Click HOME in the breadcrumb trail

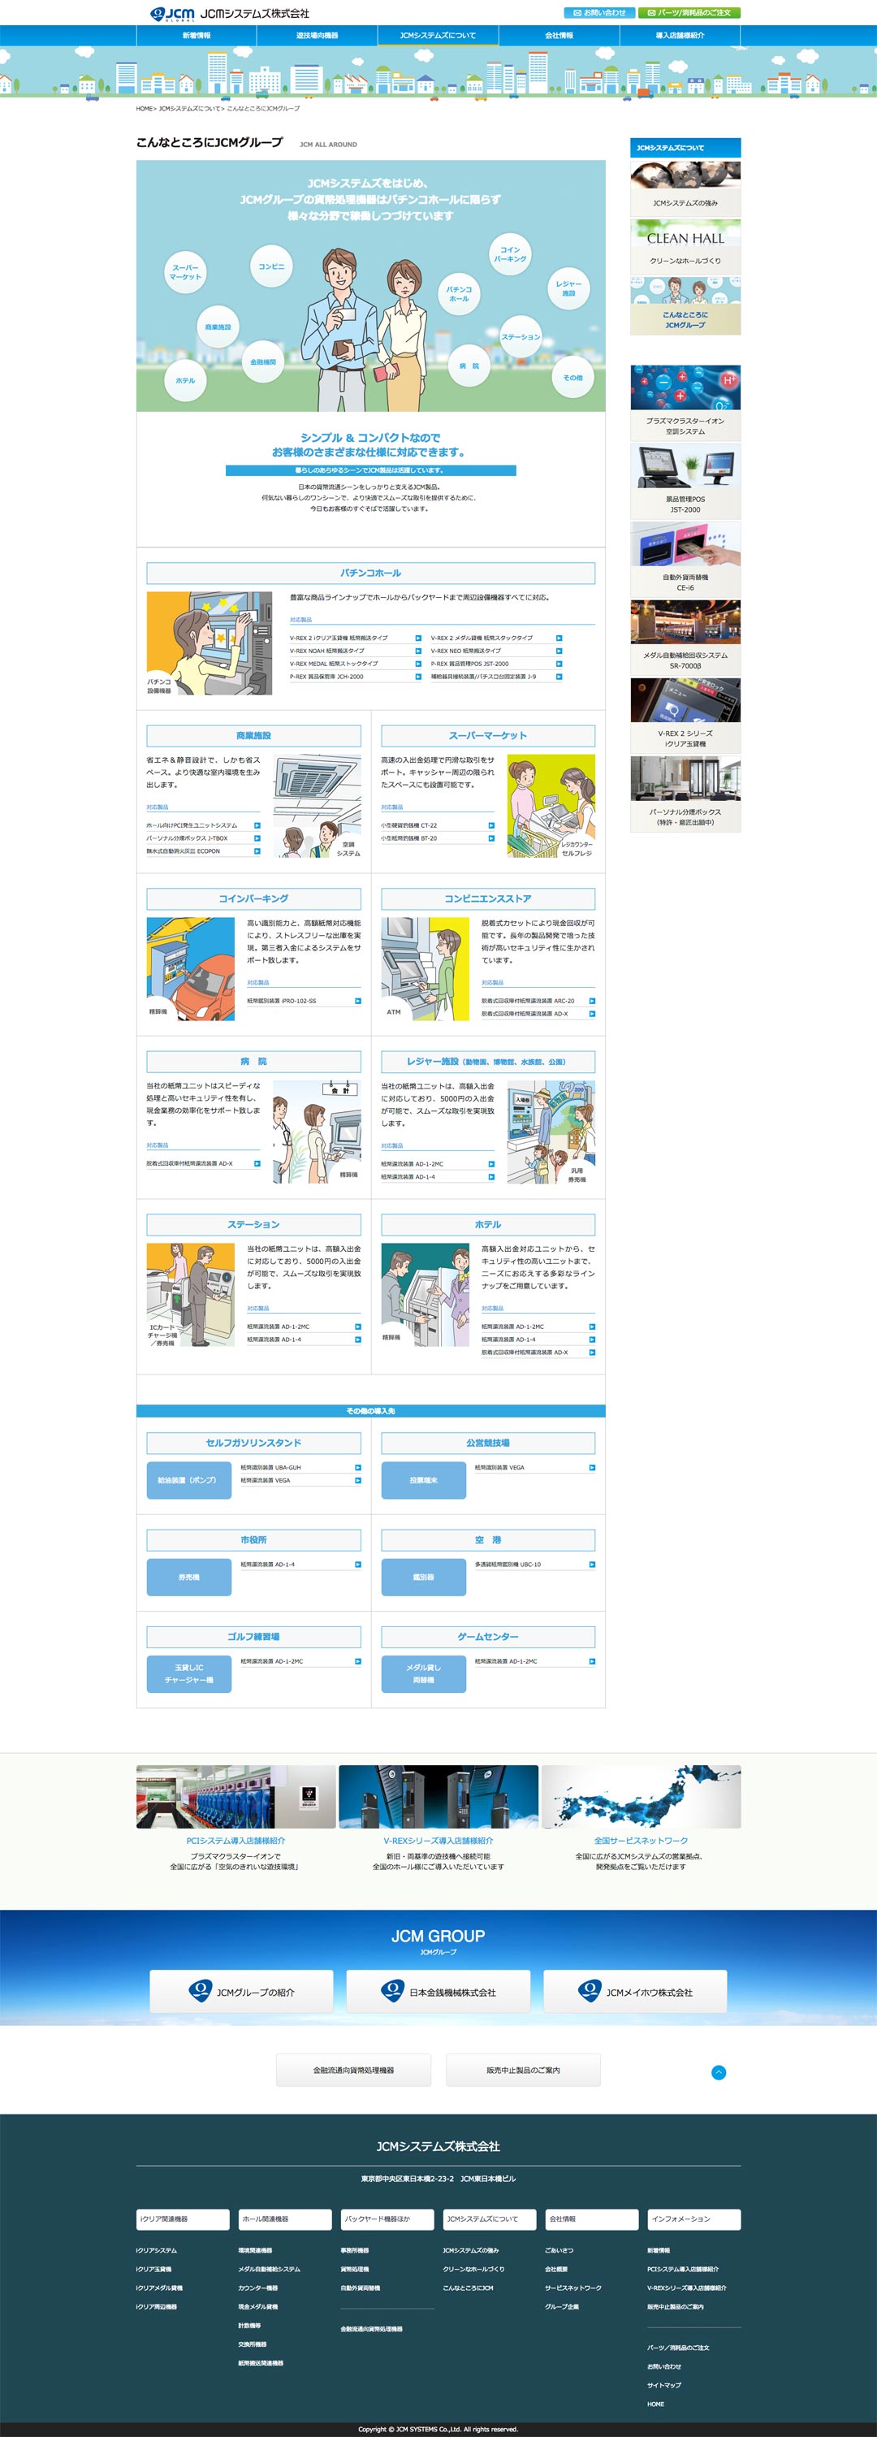pos(144,109)
